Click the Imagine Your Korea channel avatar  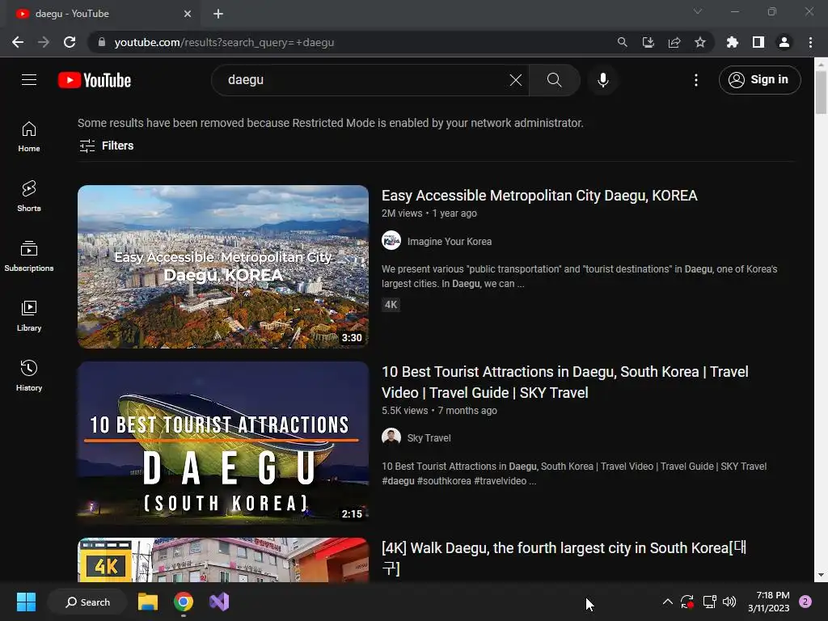click(391, 241)
